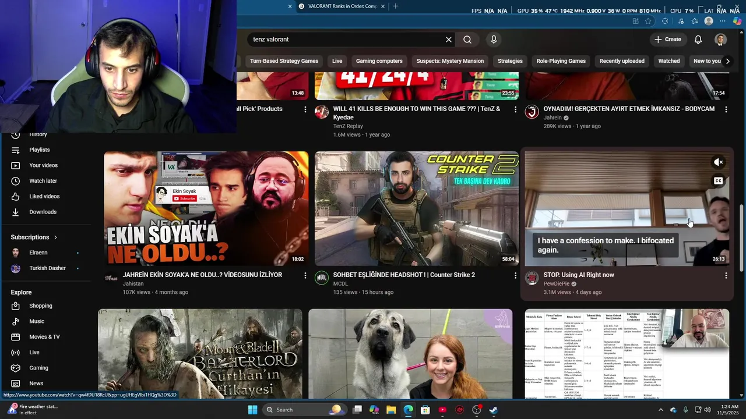This screenshot has height=419, width=746.
Task: Open the Turkish Dasher subscription channel
Action: pyautogui.click(x=47, y=268)
